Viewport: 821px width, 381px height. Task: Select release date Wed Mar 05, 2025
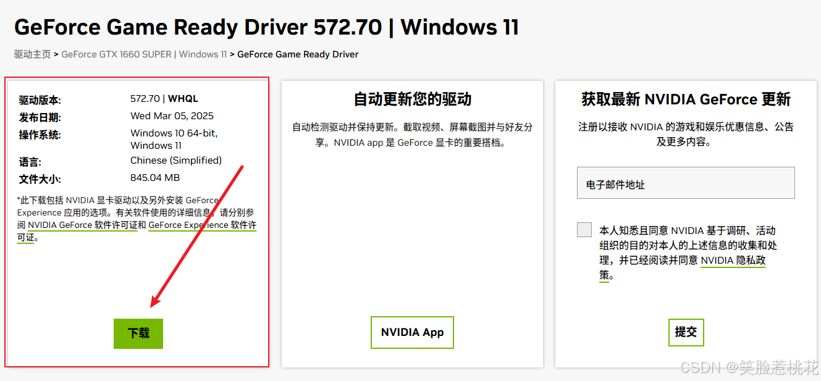(x=172, y=116)
